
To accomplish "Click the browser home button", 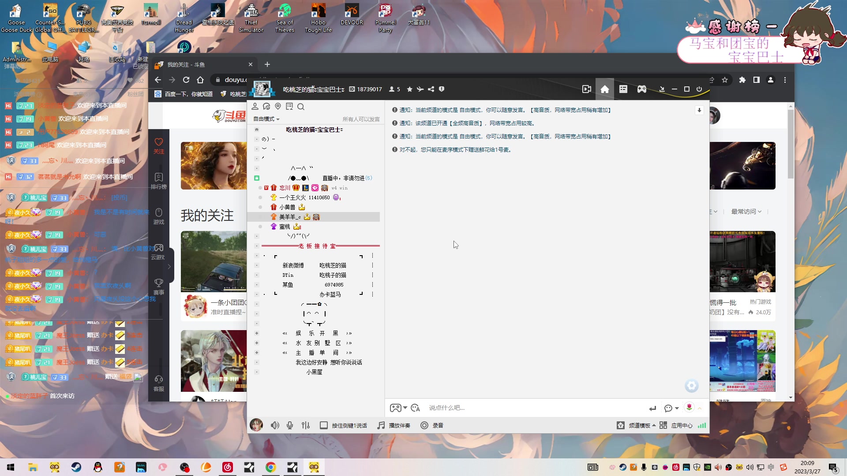I will pyautogui.click(x=200, y=80).
